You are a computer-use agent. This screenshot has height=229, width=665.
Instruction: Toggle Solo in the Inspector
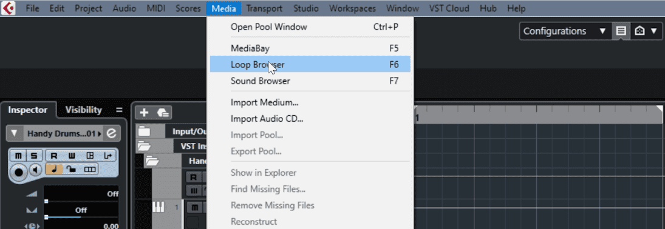(x=34, y=156)
